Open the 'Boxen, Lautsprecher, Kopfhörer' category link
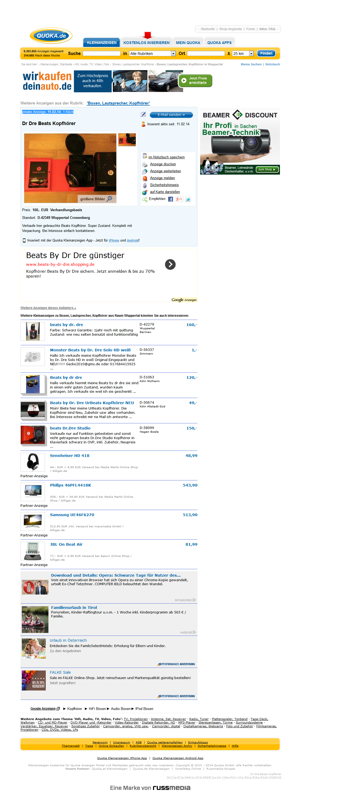This screenshot has width=359, height=795. pyautogui.click(x=118, y=103)
